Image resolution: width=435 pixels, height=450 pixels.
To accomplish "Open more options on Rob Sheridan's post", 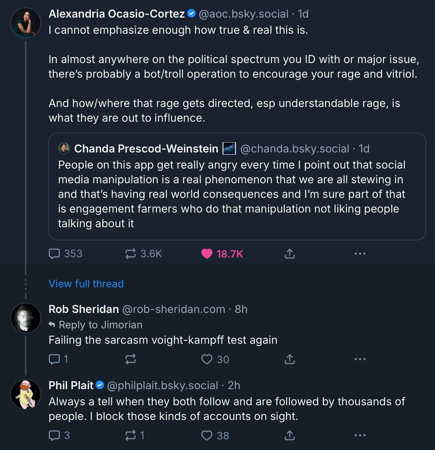I will [x=360, y=359].
